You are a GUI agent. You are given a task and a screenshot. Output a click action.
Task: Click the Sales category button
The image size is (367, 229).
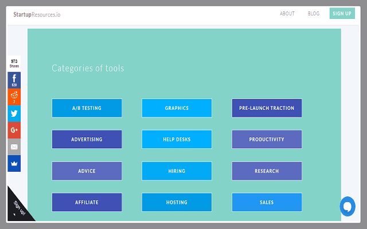(267, 202)
